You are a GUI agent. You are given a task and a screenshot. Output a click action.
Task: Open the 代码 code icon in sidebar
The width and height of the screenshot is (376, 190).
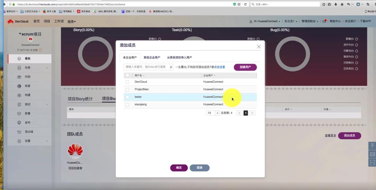19,77
